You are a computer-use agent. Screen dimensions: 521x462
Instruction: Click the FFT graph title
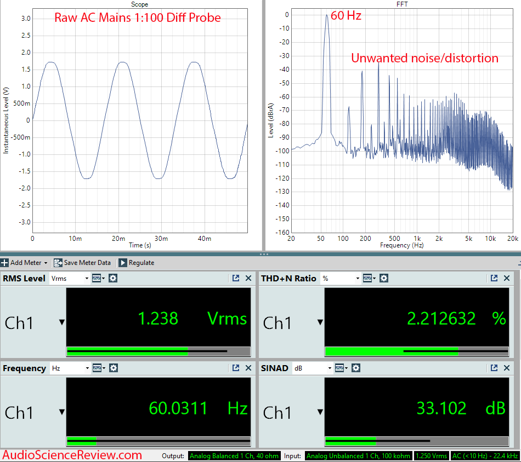(402, 4)
